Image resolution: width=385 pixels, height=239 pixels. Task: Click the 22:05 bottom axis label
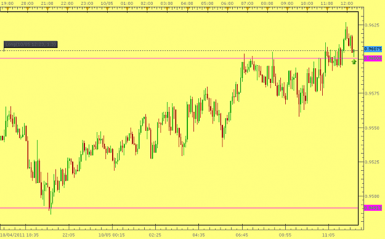click(x=68, y=235)
